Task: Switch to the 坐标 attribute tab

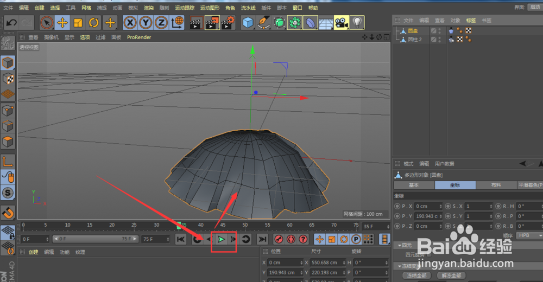Action: click(x=455, y=185)
